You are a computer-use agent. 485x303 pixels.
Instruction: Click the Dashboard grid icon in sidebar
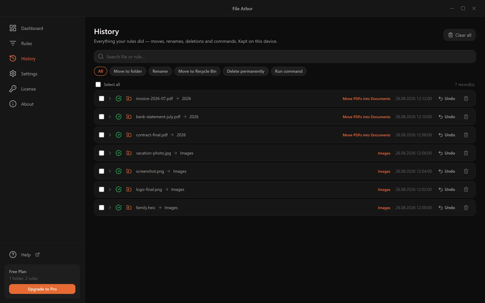(13, 28)
